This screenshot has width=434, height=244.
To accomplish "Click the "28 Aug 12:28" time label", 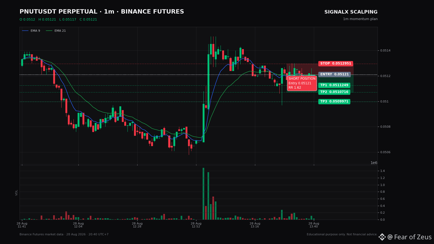I will pyautogui.click(x=137, y=225).
